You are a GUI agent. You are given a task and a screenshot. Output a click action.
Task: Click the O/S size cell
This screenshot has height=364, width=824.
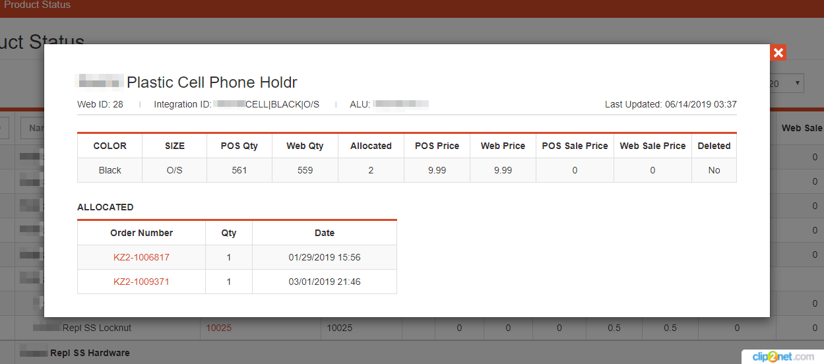coord(175,170)
